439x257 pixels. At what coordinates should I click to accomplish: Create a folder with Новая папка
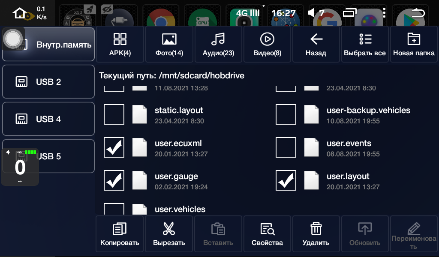(414, 44)
